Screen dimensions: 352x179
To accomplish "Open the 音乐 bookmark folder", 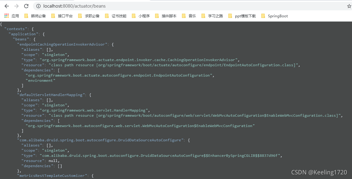I will [x=189, y=16].
